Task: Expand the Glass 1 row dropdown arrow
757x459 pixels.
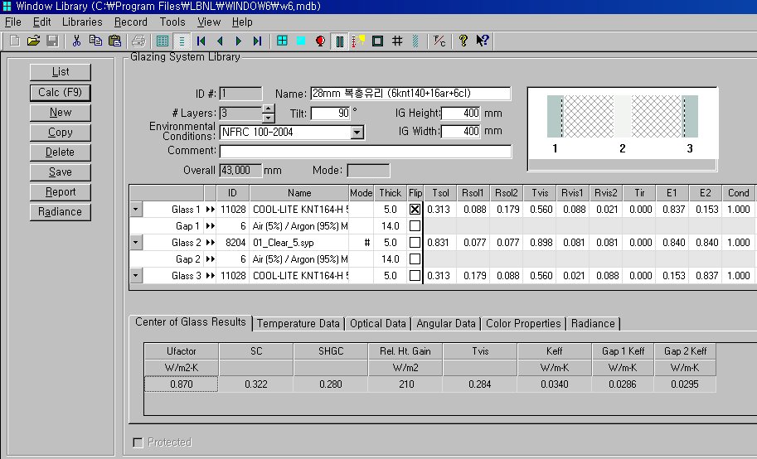Action: tap(135, 210)
